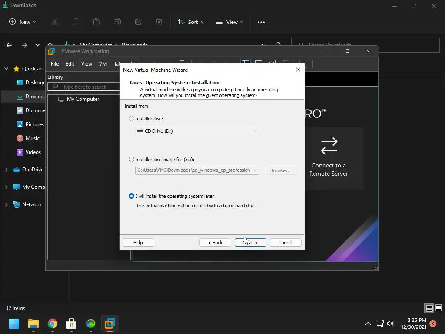Switch to details view in Explorer status bar
445x334 pixels.
(429, 308)
